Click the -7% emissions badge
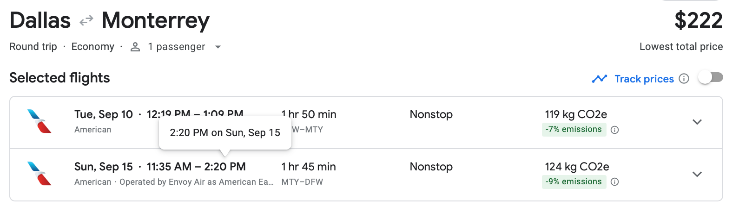739x213 pixels. pos(574,130)
